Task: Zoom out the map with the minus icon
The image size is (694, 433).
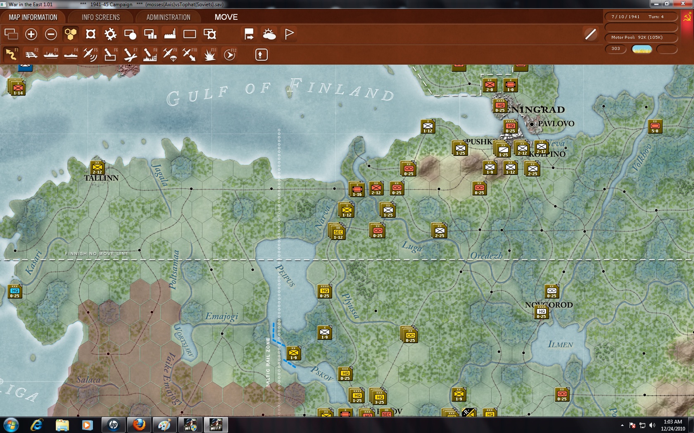Action: point(51,34)
